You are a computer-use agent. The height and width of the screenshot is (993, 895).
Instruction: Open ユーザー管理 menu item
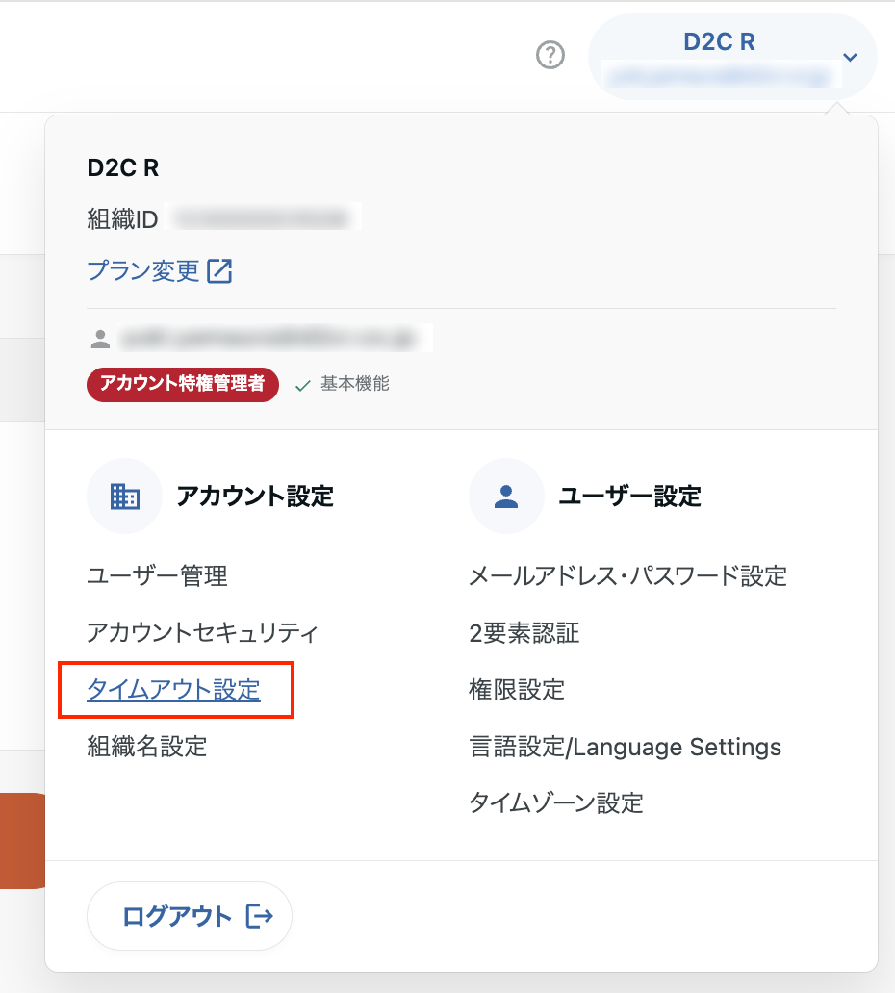pos(157,576)
